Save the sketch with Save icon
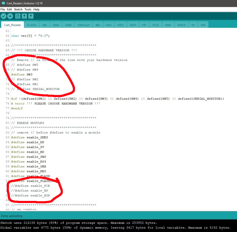This screenshot has height=232, width=237. 31,16
